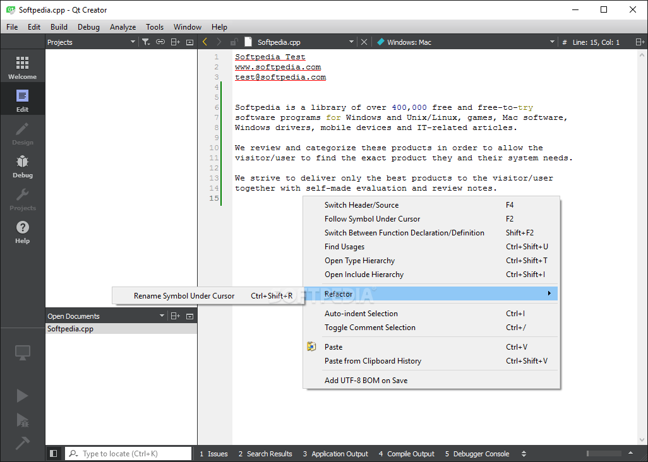Image resolution: width=648 pixels, height=462 pixels.
Task: Click the Run (green play) button
Action: (22, 396)
